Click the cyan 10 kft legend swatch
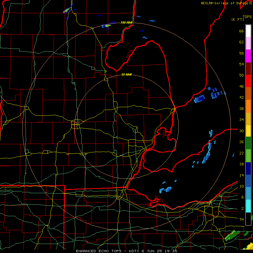The image size is (253, 253). click(248, 206)
